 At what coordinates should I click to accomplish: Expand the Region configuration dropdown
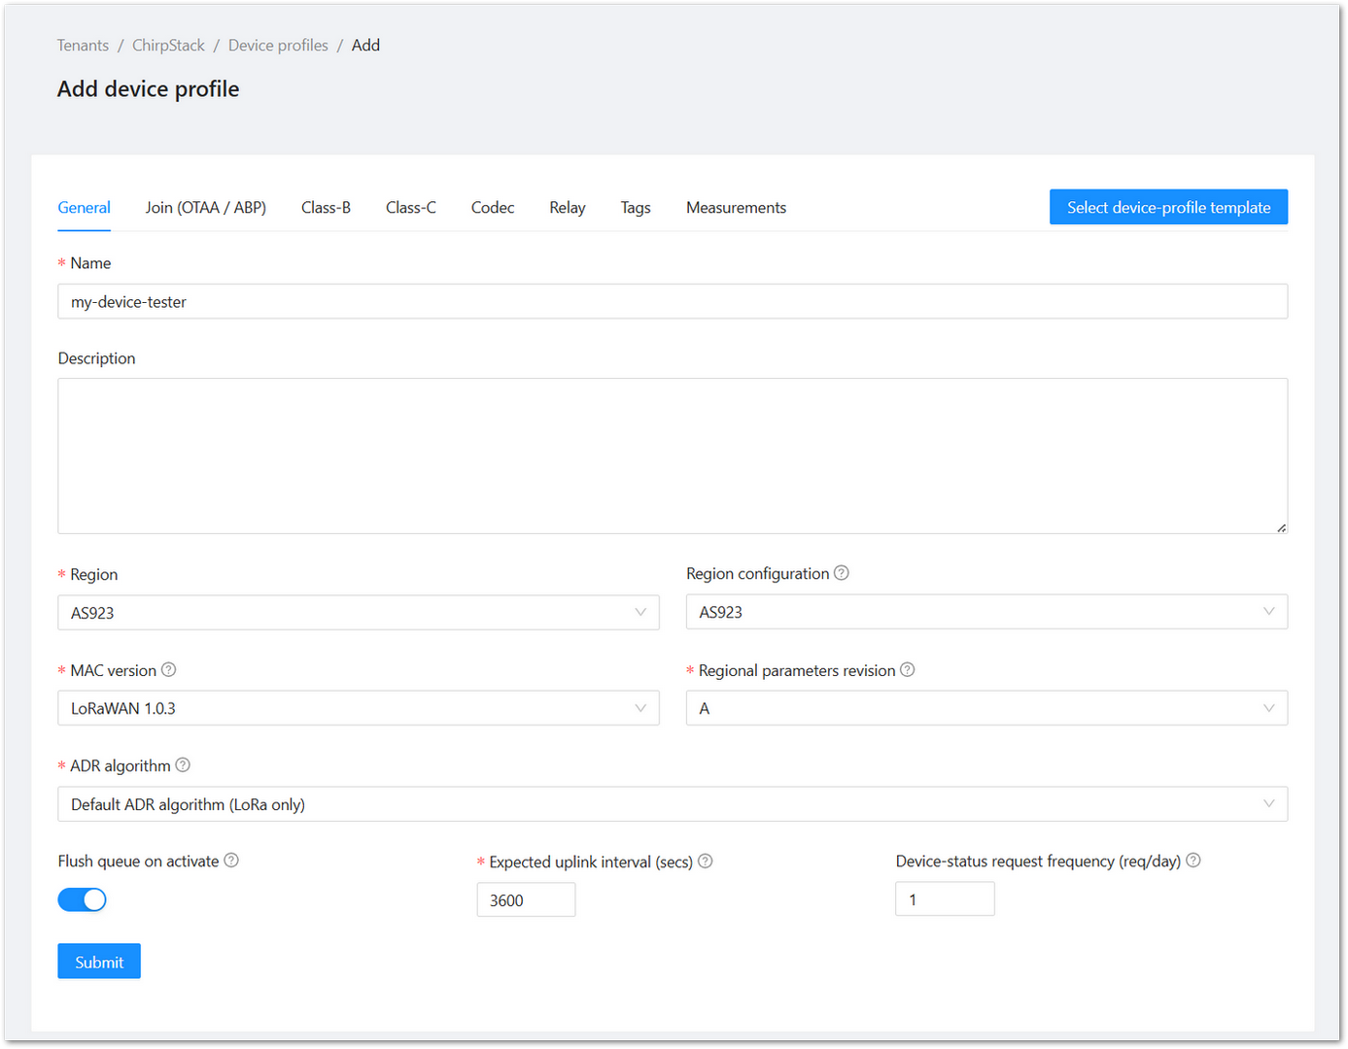[x=986, y=611]
